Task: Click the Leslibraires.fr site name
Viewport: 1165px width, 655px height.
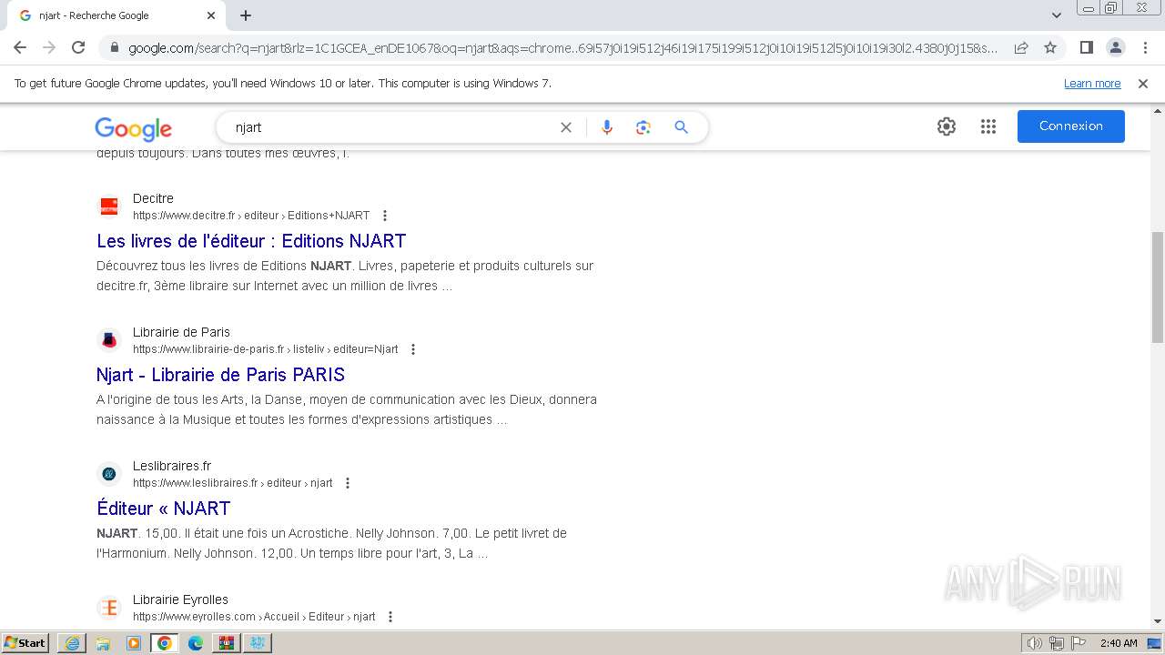Action: [x=172, y=466]
